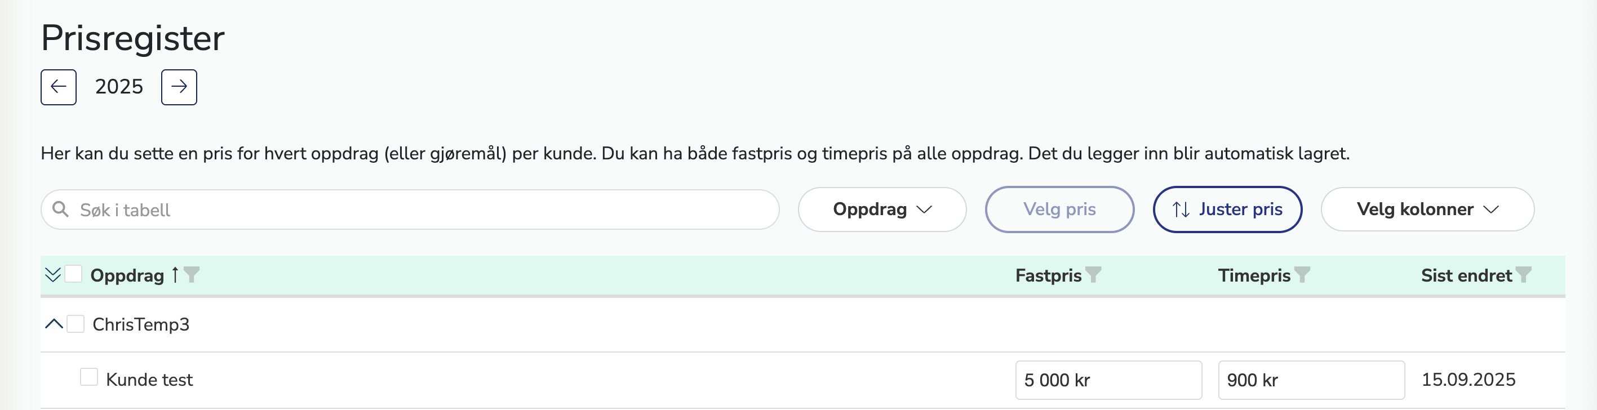This screenshot has height=410, width=1597.
Task: Edit the Timepris field showing 900 kr
Action: pos(1311,380)
